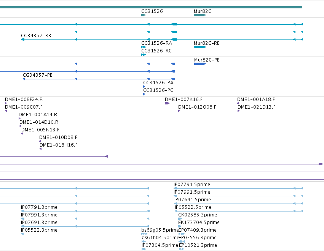Click the DME1-009C07.F feature label
This screenshot has width=324, height=251.
[24, 107]
